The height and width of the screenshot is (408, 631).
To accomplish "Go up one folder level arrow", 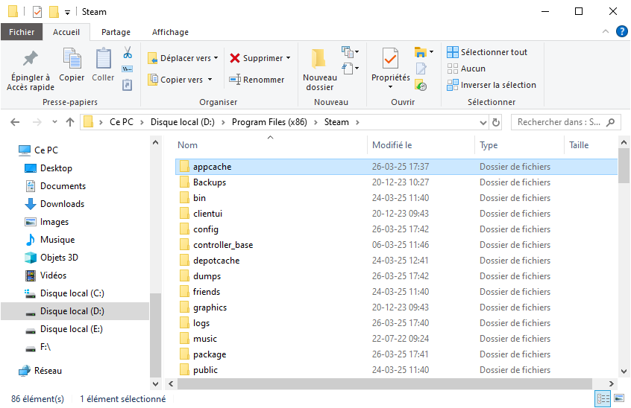I will coord(70,122).
